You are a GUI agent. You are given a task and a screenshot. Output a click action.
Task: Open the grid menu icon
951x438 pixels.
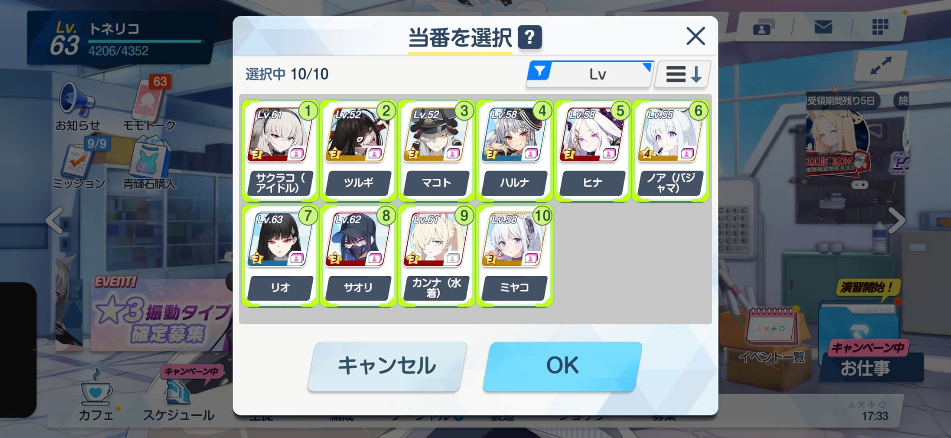click(x=880, y=27)
